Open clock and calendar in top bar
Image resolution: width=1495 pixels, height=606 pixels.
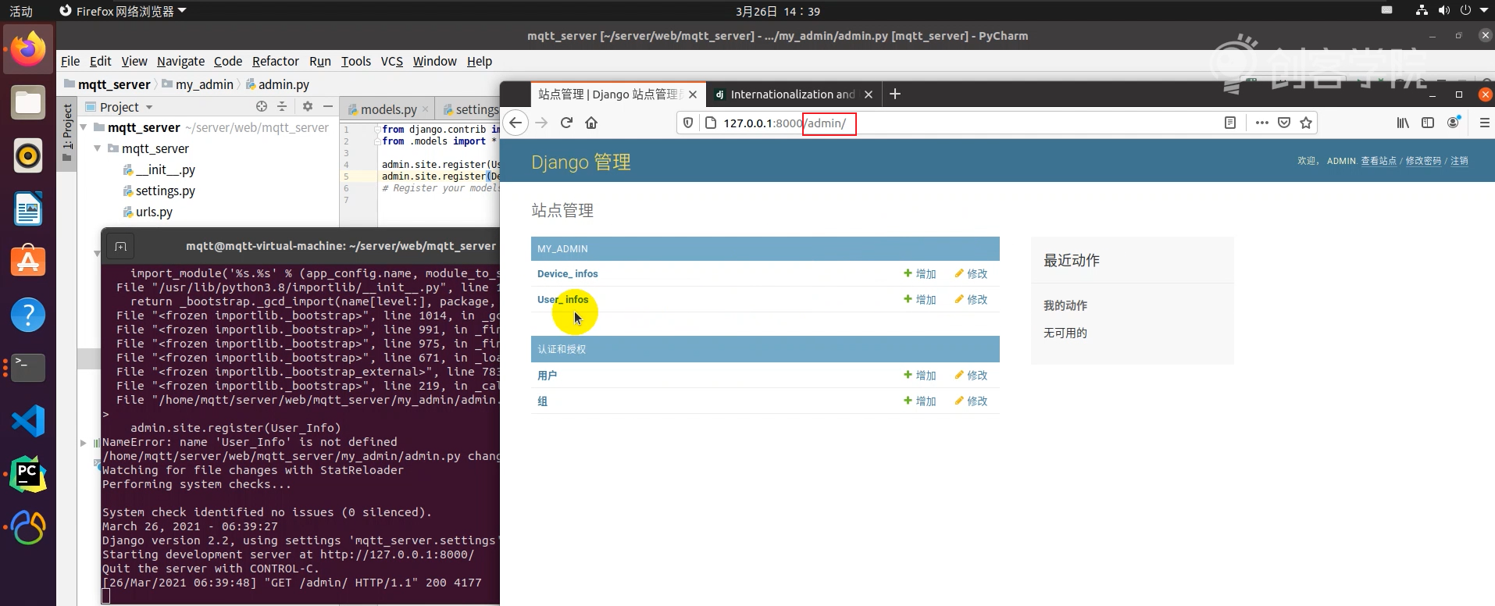[x=777, y=11]
